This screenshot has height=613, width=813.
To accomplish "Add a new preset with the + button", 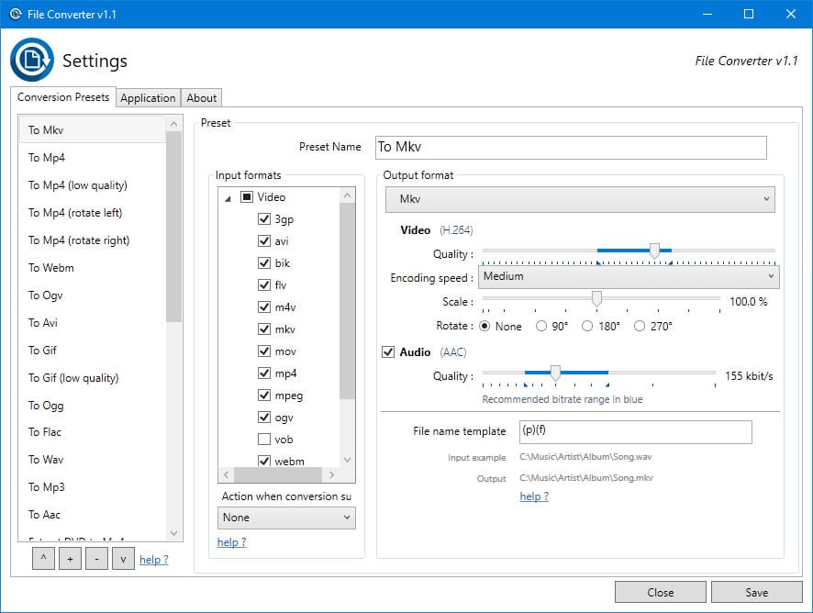I will (x=70, y=559).
